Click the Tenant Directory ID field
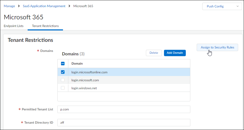Screen dimensions: 244x130 point(124,123)
